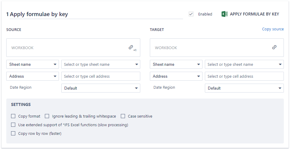Open the source Sheet name type dropdown
This screenshot has height=150, width=291.
[x=33, y=64]
